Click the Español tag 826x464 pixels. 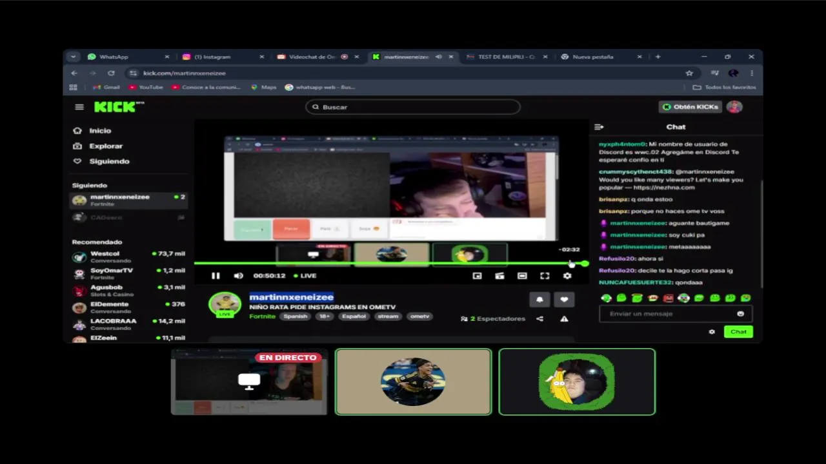[354, 316]
